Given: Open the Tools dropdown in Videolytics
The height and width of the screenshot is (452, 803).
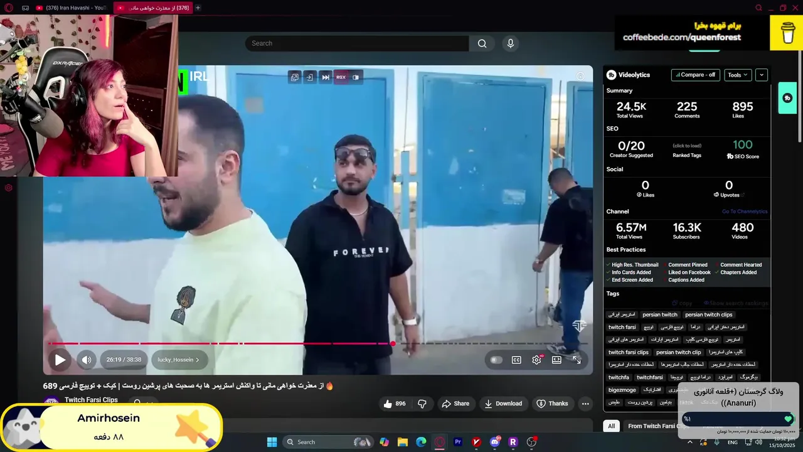Looking at the screenshot, I should click(738, 75).
